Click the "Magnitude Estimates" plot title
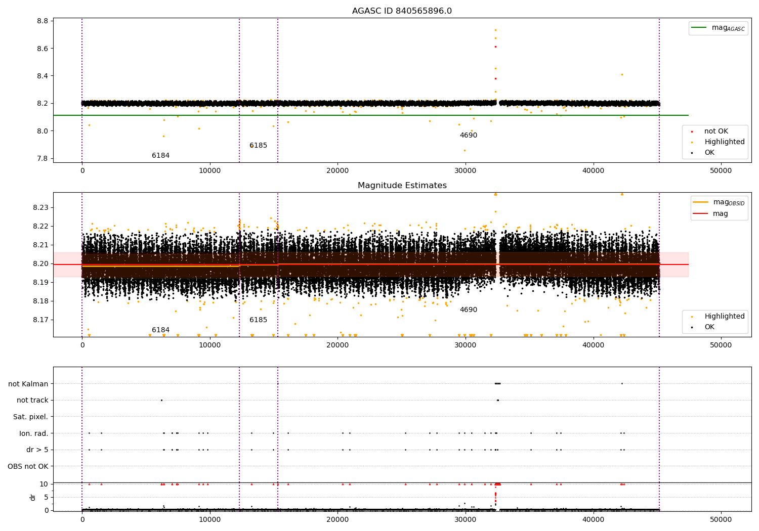Viewport: 759px width, 531px height. pos(402,186)
